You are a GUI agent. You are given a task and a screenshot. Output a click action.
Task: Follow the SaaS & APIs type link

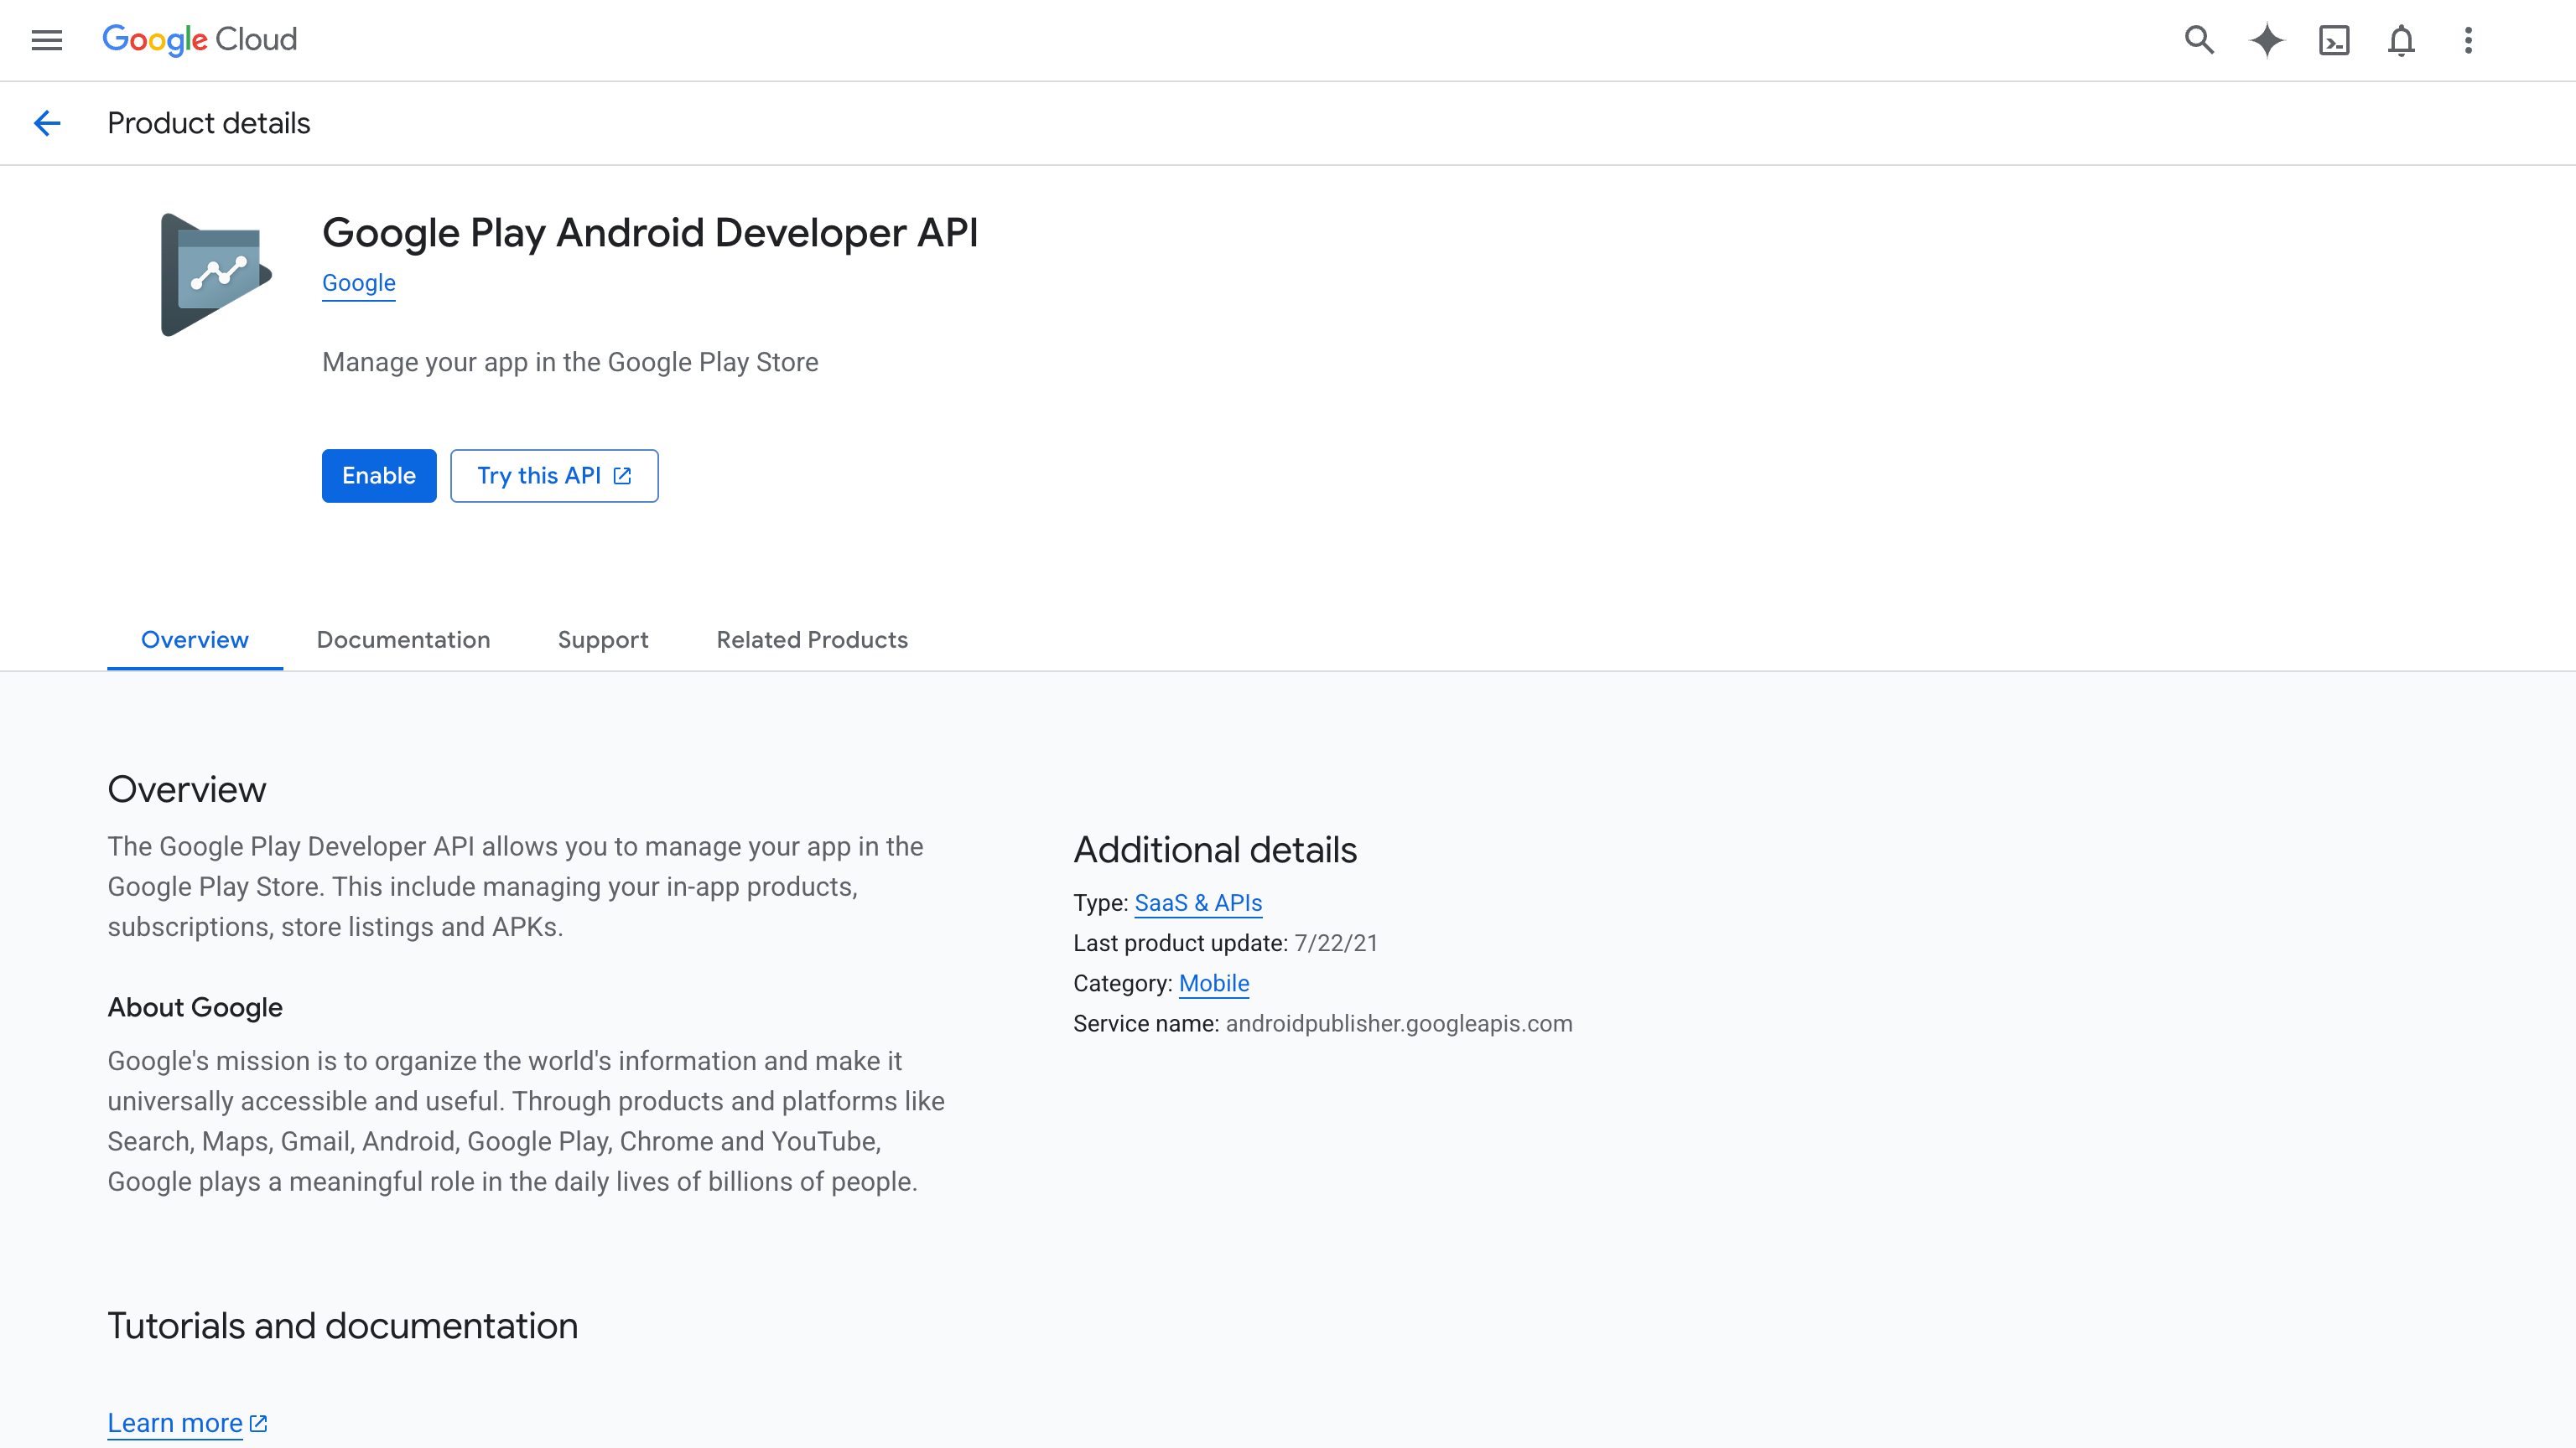coord(1198,903)
